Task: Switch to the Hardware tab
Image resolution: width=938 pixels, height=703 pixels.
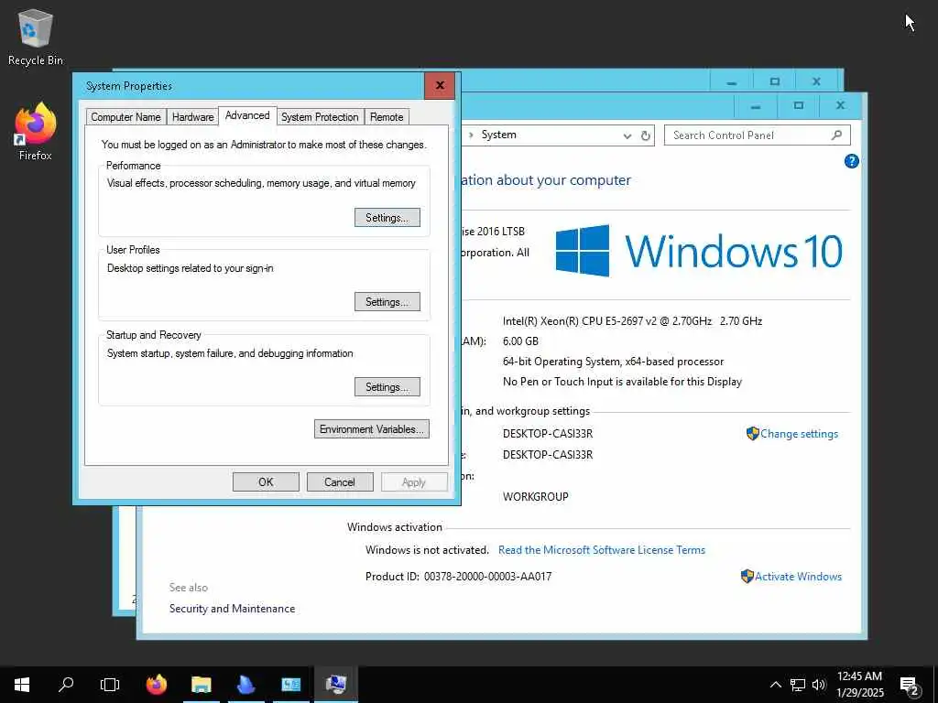Action: [x=192, y=117]
